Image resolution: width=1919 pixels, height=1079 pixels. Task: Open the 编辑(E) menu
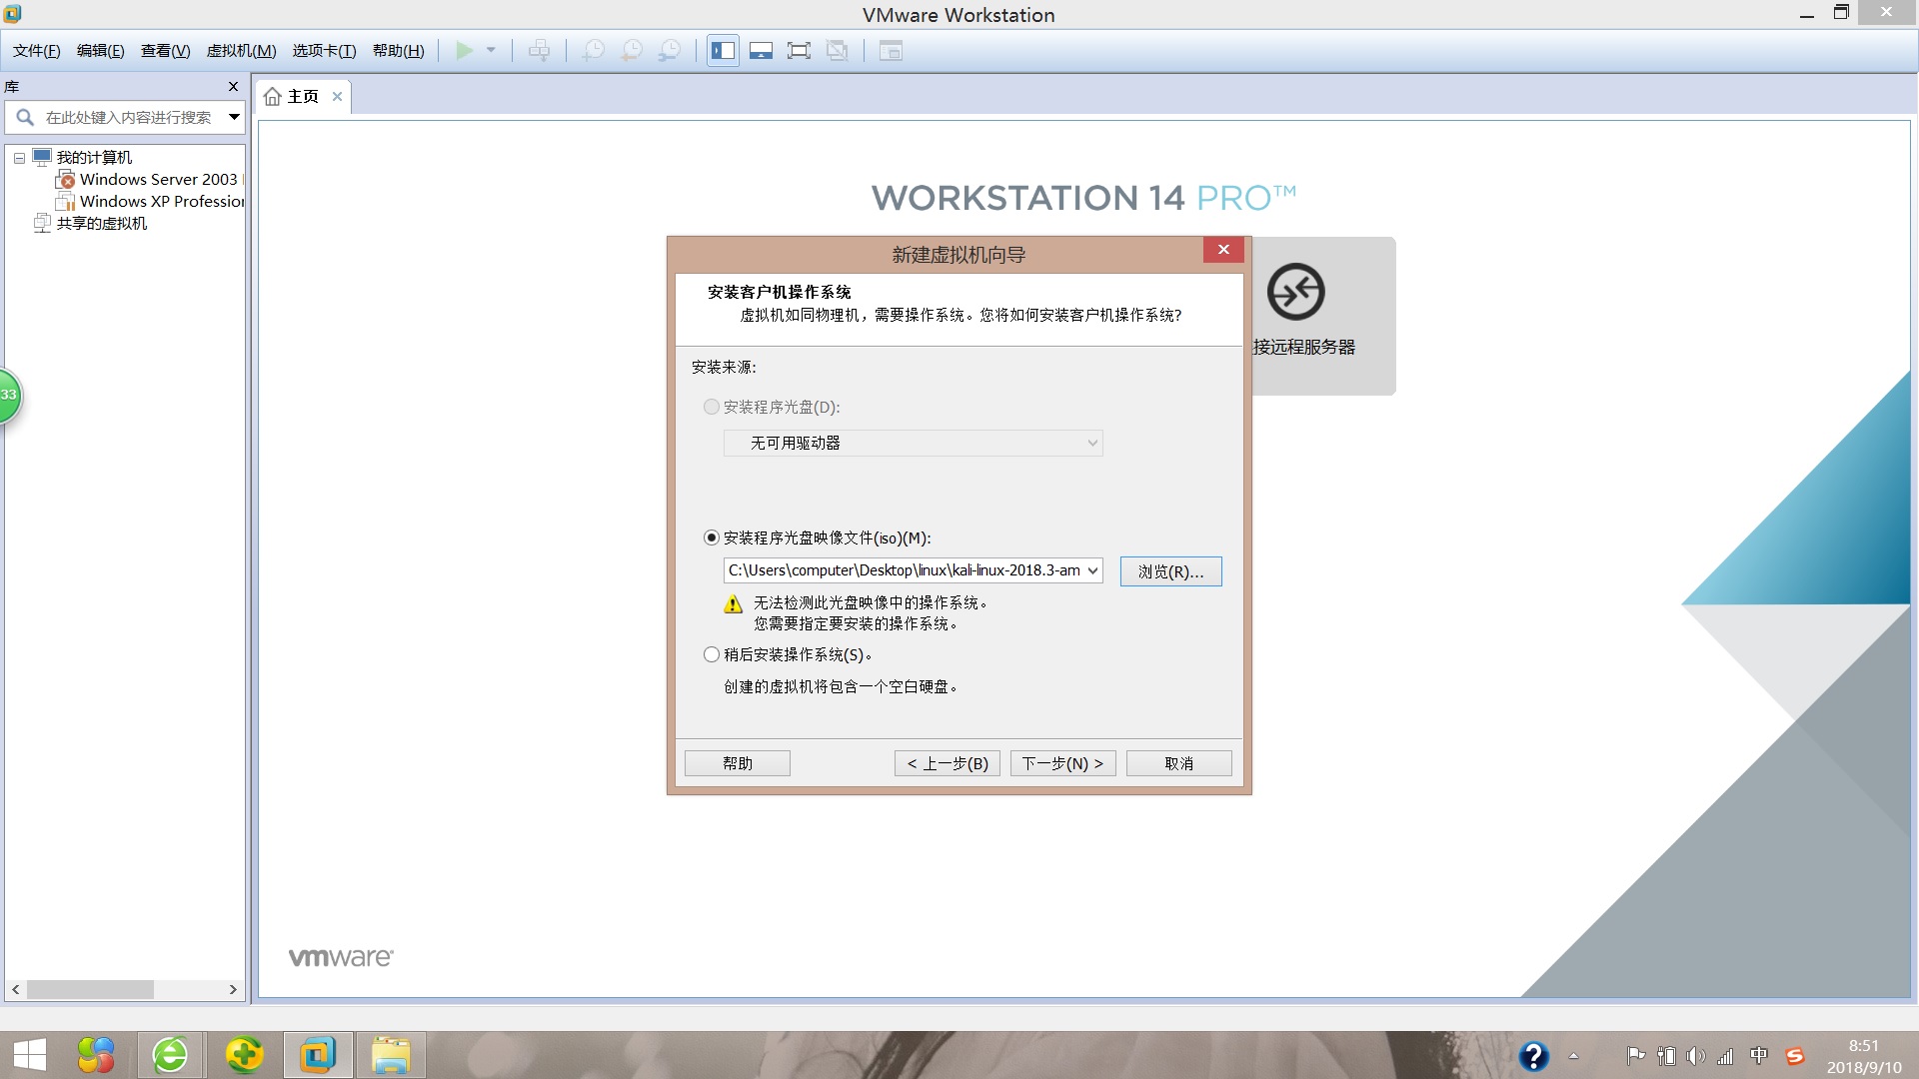tap(101, 51)
